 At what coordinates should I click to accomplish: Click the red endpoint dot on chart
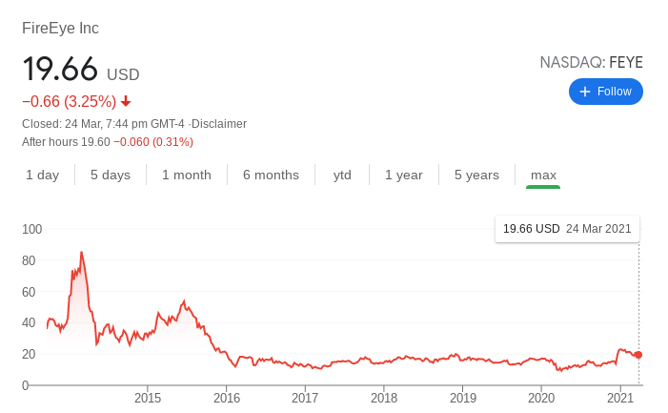[x=638, y=355]
